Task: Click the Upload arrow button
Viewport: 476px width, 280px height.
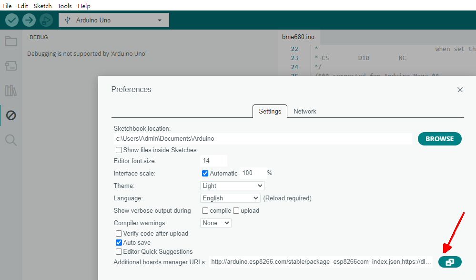Action: [x=29, y=20]
